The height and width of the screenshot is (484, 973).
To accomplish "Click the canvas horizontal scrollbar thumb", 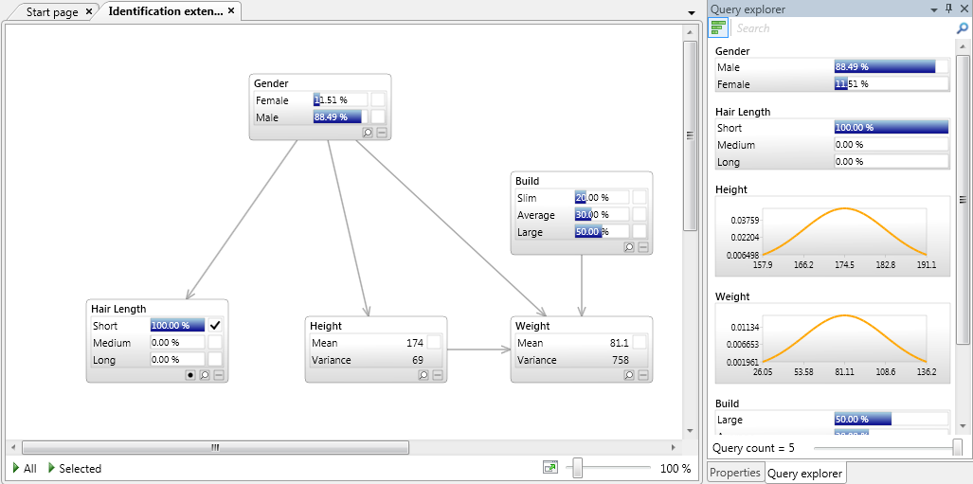I will click(215, 447).
